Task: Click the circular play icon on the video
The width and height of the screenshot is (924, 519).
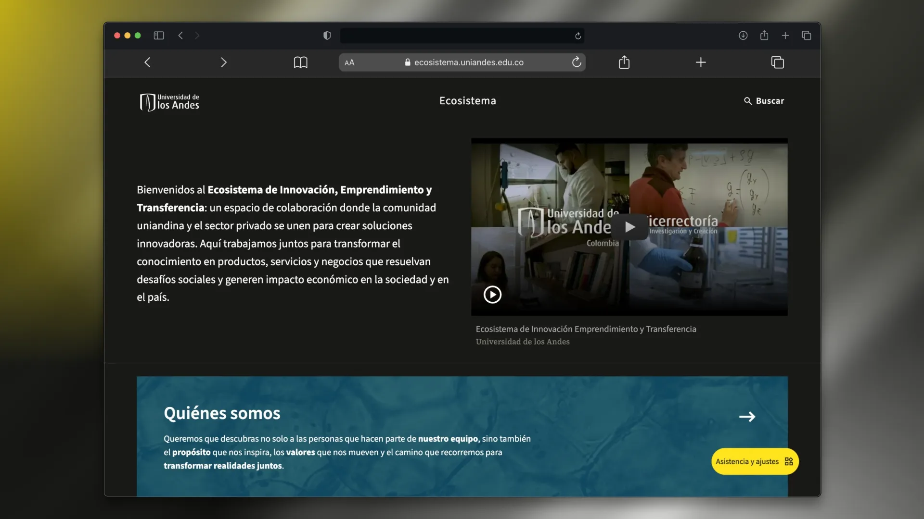Action: click(492, 295)
